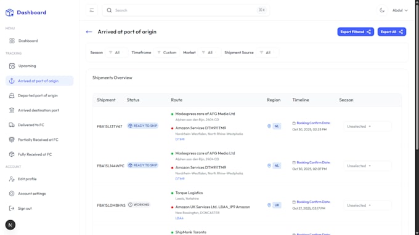419x235 pixels.
Task: Open Season dropdown for FBA15L13TV67
Action: pos(367,127)
